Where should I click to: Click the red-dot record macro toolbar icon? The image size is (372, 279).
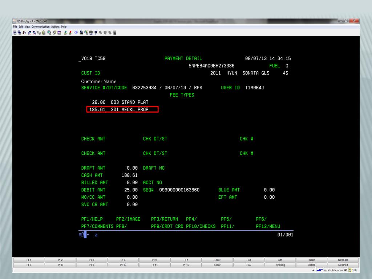click(x=70, y=33)
